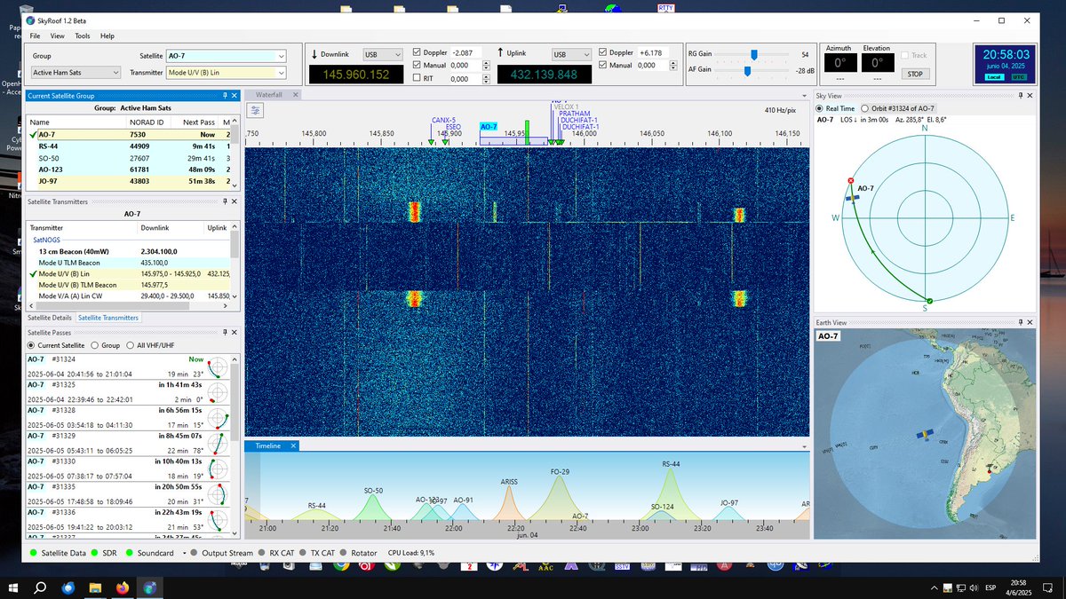Click SkyRoof icon in the taskbar

pyautogui.click(x=149, y=587)
